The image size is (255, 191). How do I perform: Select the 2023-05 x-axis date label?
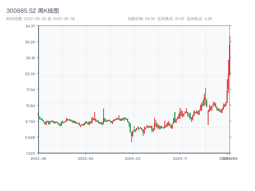[x=86, y=158]
